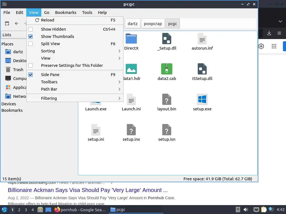
Task: Select the _Setup.dll file icon
Action: pyautogui.click(x=166, y=38)
